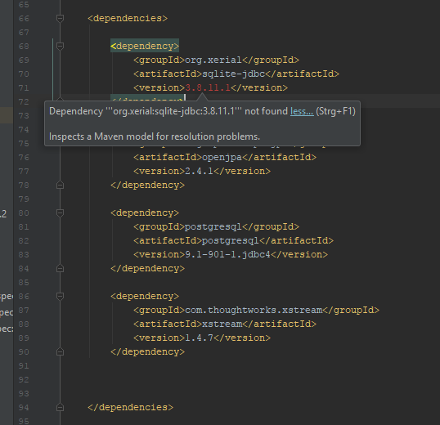Open the 'less...' link in tooltip
The width and height of the screenshot is (440, 425).
point(302,111)
